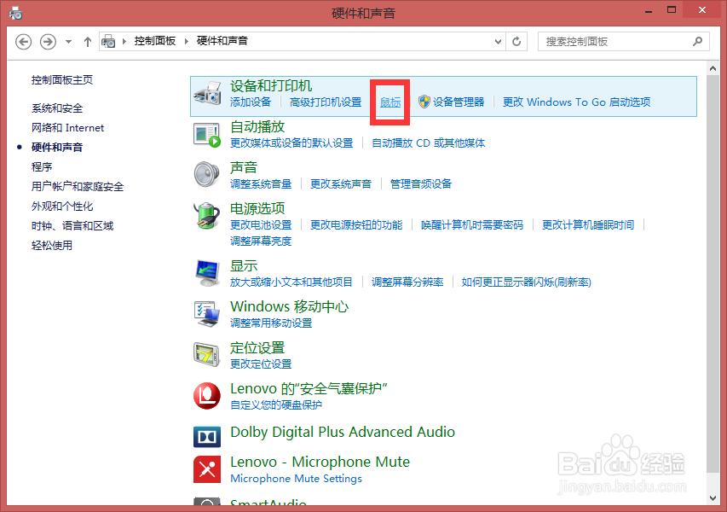
Task: Click 唤醒计算机时需要密码
Action: pyautogui.click(x=472, y=224)
